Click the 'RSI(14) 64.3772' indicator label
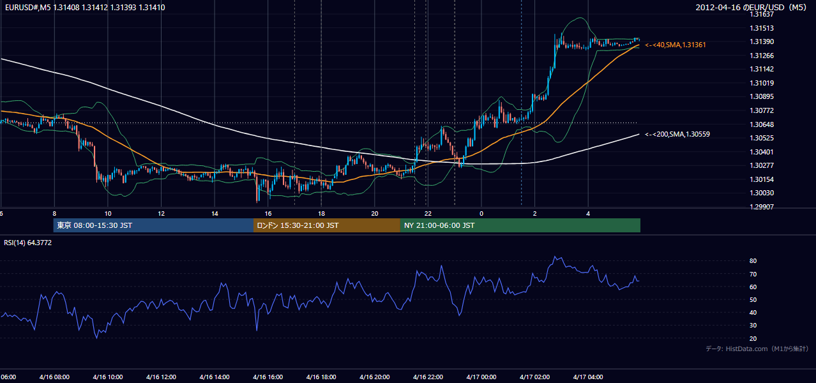 point(28,243)
